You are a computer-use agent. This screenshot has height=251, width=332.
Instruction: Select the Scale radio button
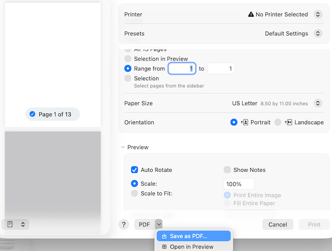click(134, 183)
